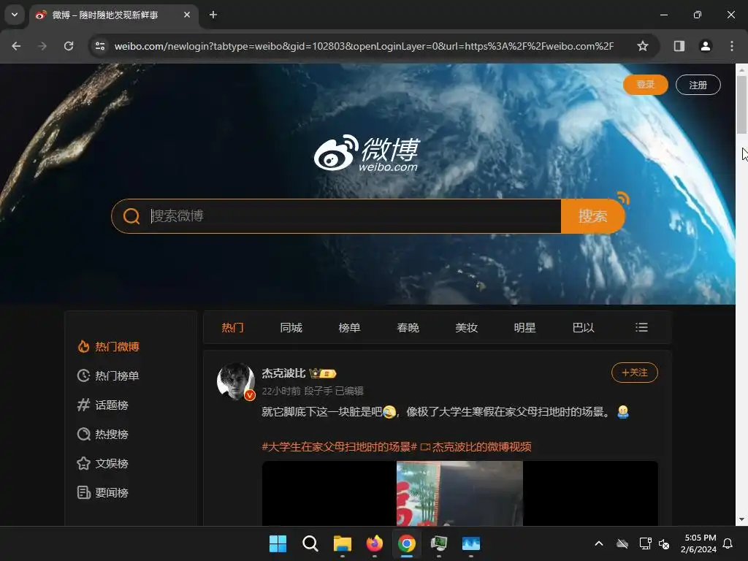
Task: Click the magnifier icon in search box
Action: pyautogui.click(x=131, y=216)
